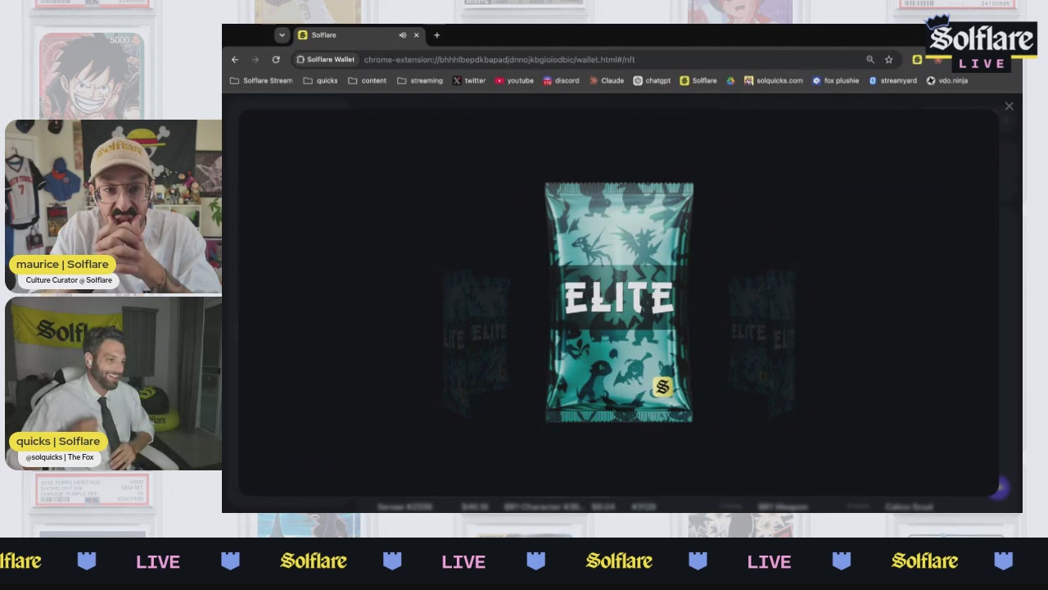Reload the Solflare Wallet page
Viewport: 1048px width, 590px height.
[x=276, y=60]
